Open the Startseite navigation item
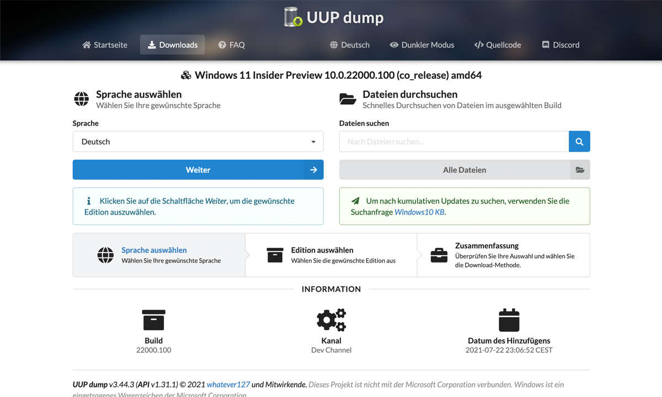Screen dimensions: 662x397 pyautogui.click(x=105, y=45)
